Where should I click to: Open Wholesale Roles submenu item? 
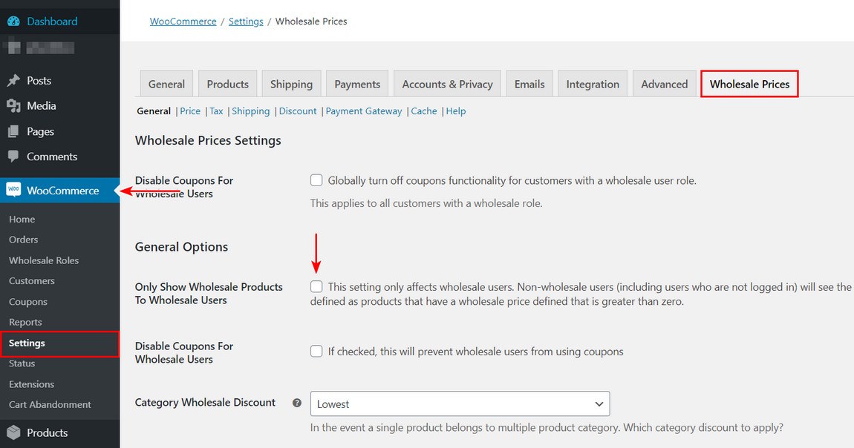[x=44, y=260]
